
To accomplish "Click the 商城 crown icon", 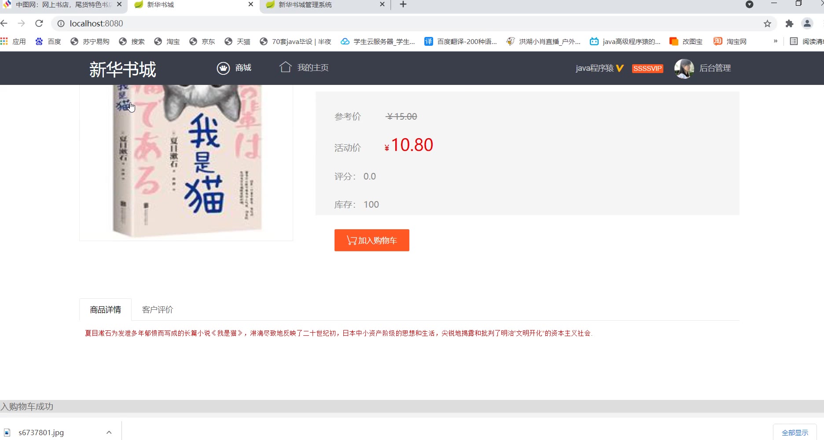I will point(223,68).
